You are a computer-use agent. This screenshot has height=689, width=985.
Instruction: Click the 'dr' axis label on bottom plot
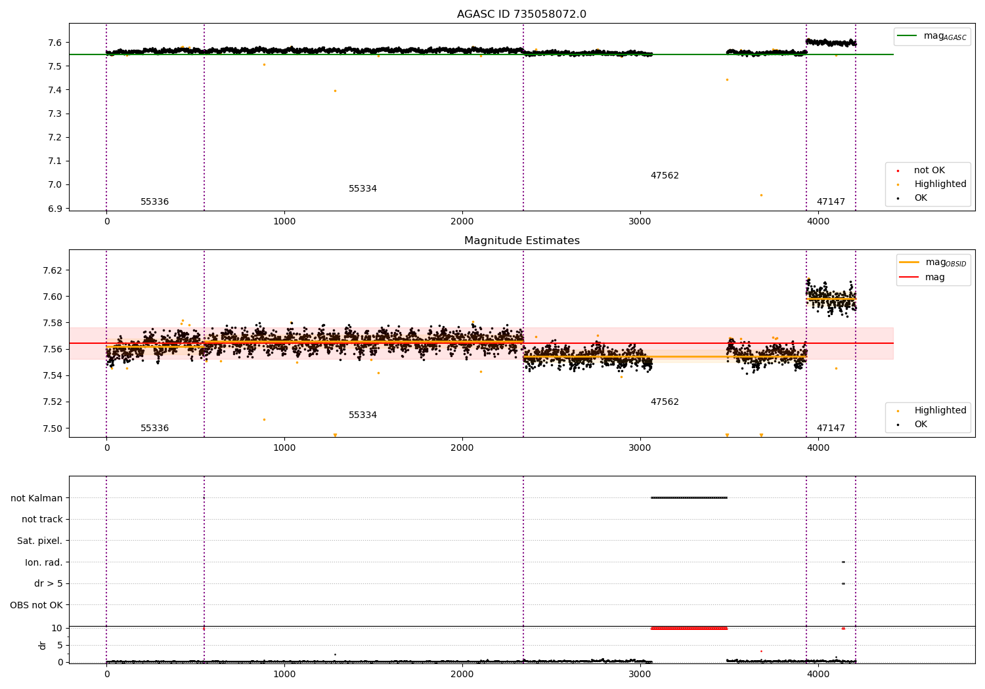pos(43,645)
